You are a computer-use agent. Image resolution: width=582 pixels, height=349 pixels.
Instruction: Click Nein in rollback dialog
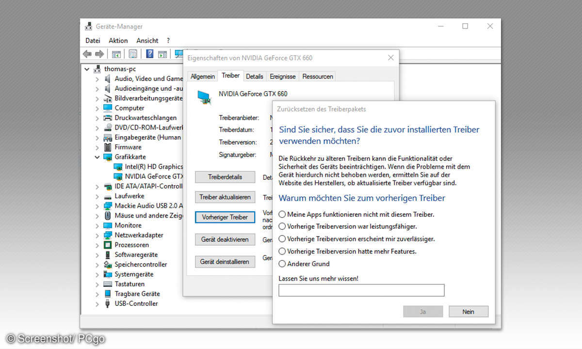point(469,312)
